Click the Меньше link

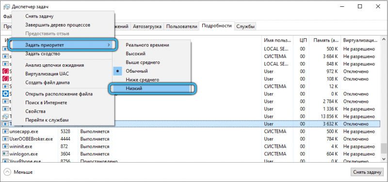(x=23, y=172)
